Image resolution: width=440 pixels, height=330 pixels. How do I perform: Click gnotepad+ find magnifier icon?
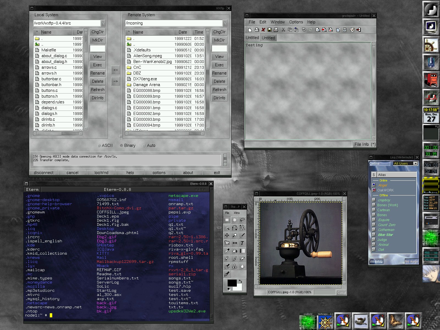318,30
